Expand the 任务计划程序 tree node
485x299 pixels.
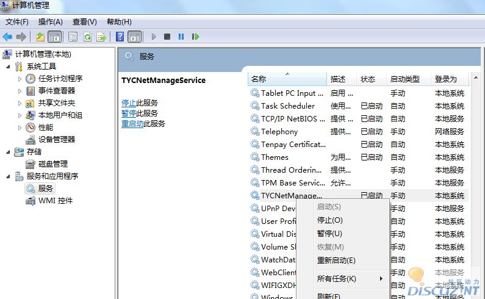click(x=20, y=79)
